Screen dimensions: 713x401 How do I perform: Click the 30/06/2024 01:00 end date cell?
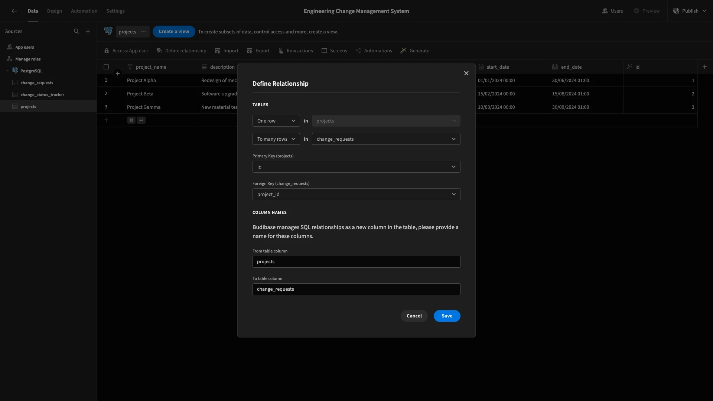pos(586,80)
